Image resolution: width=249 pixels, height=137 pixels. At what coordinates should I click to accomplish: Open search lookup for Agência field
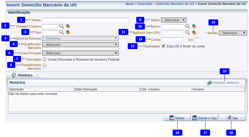(x=188, y=32)
